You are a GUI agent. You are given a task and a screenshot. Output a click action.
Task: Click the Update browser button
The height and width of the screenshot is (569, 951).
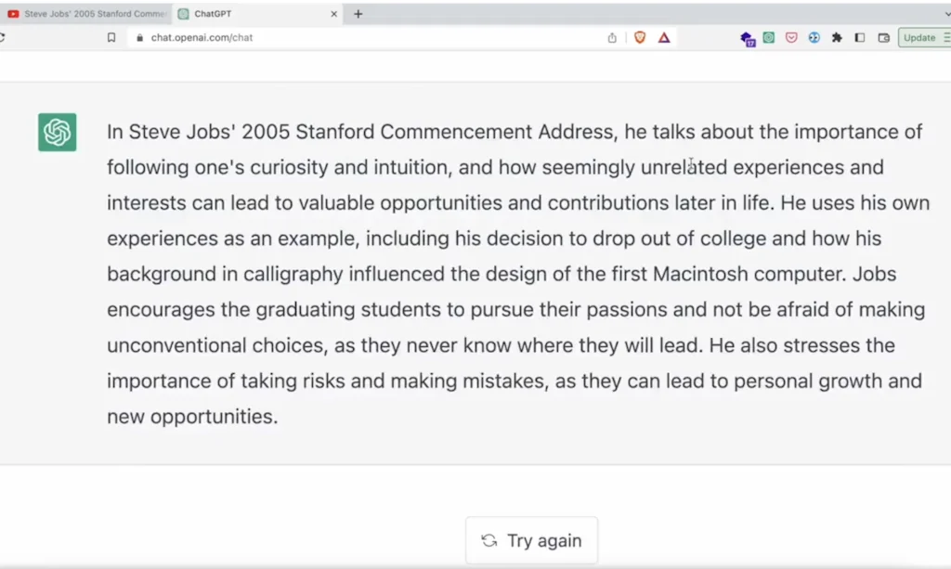(x=919, y=37)
